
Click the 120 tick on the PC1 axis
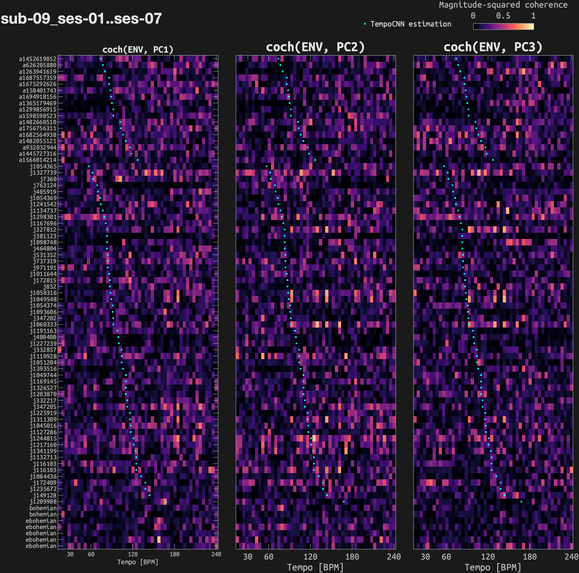133,554
